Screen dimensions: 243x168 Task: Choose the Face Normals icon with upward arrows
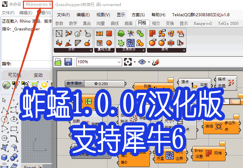[59, 43]
